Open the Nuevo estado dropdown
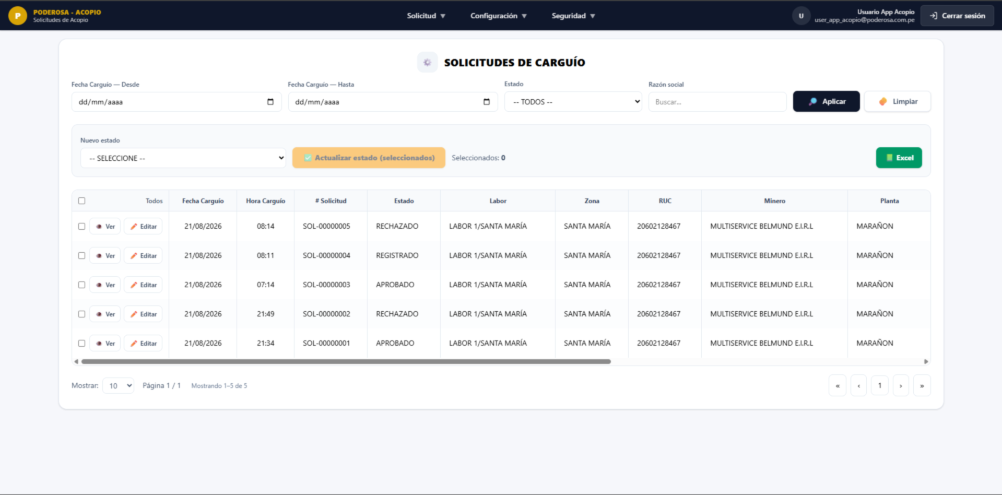 point(183,158)
